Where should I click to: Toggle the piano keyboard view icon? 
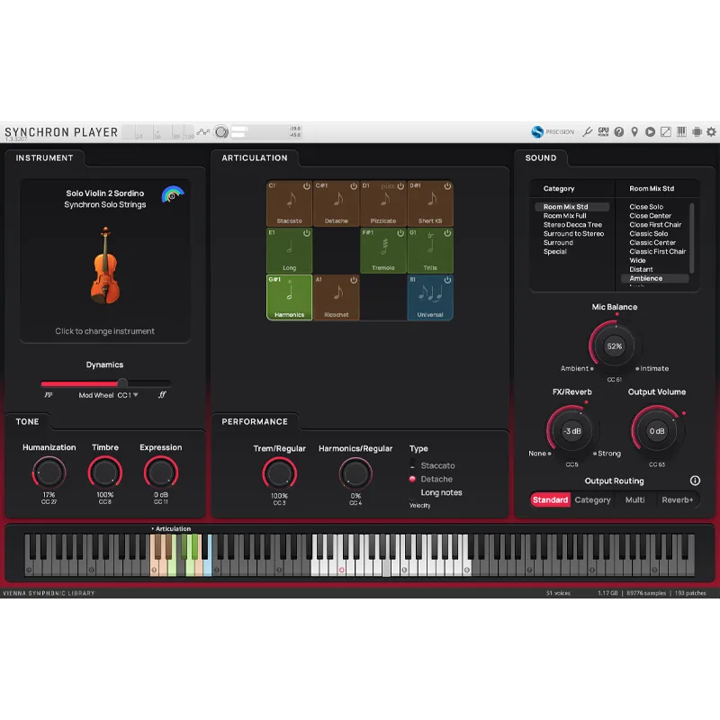pos(681,132)
